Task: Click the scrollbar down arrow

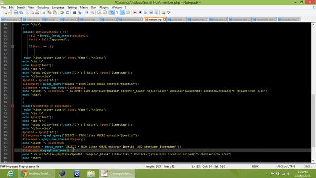Action: (x=313, y=160)
